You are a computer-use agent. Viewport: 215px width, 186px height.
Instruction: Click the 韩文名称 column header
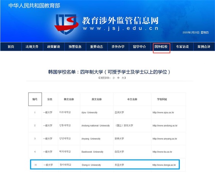coord(69,99)
